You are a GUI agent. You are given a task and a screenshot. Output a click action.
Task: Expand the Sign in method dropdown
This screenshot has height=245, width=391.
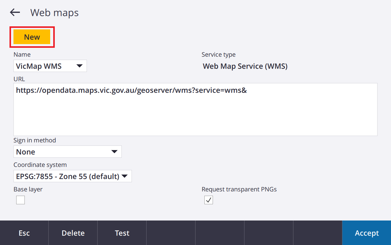(x=67, y=152)
